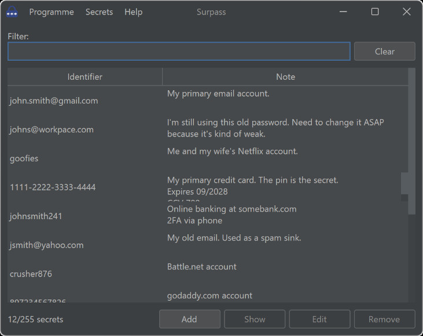Select the crusher876 Battle.net entry

(x=31, y=274)
